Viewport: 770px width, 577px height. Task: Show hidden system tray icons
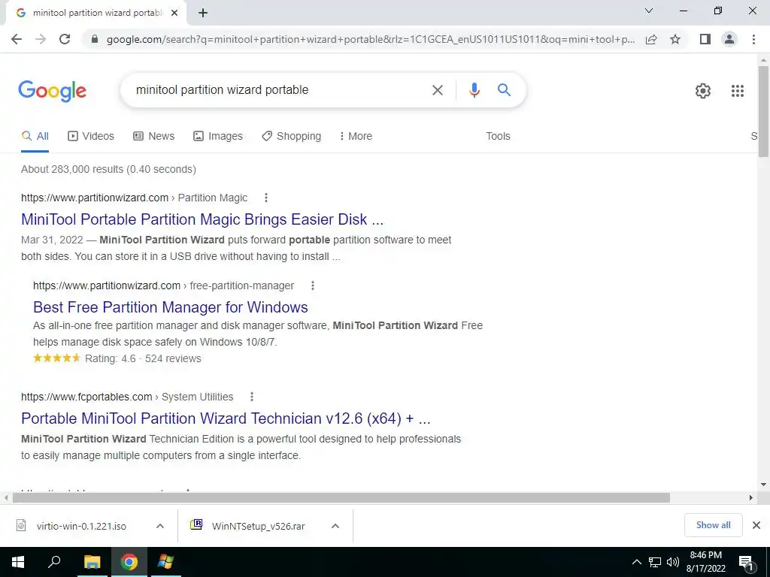[x=636, y=562]
